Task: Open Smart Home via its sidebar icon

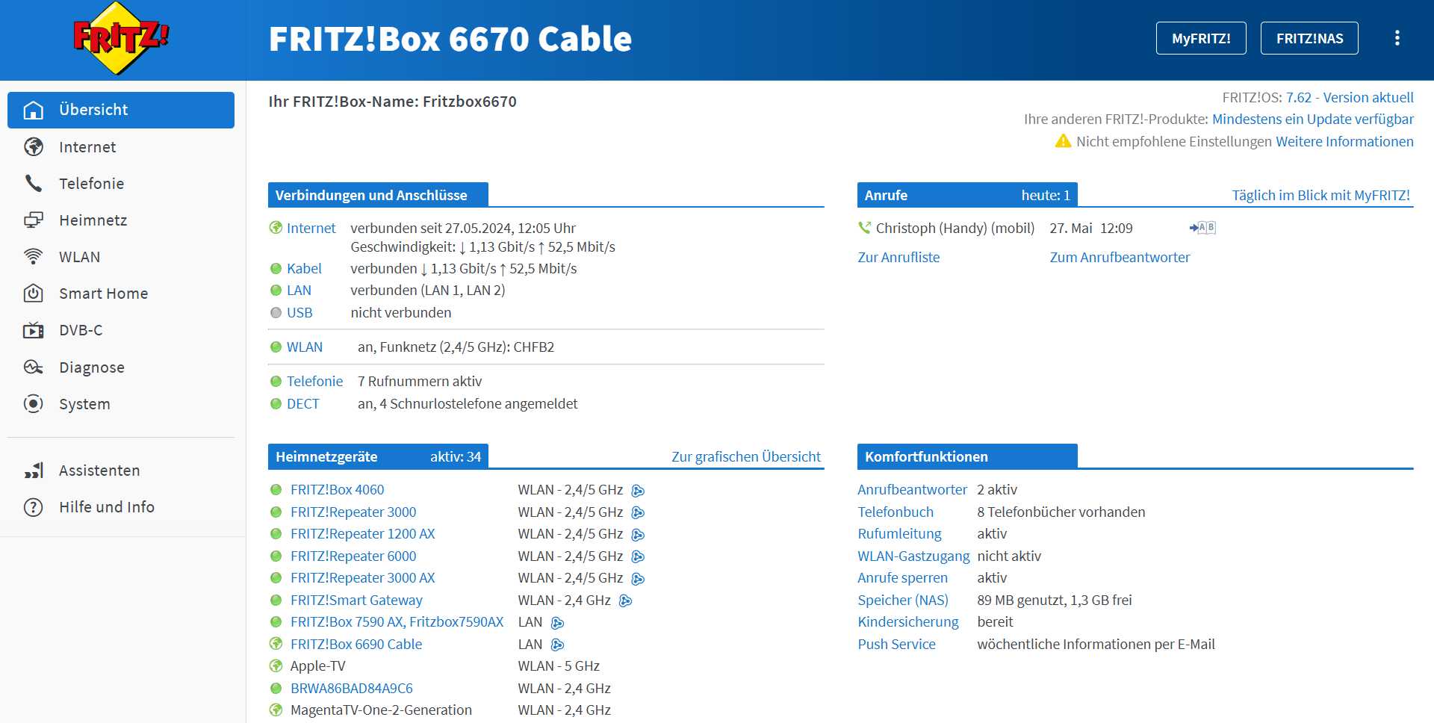Action: tap(33, 294)
